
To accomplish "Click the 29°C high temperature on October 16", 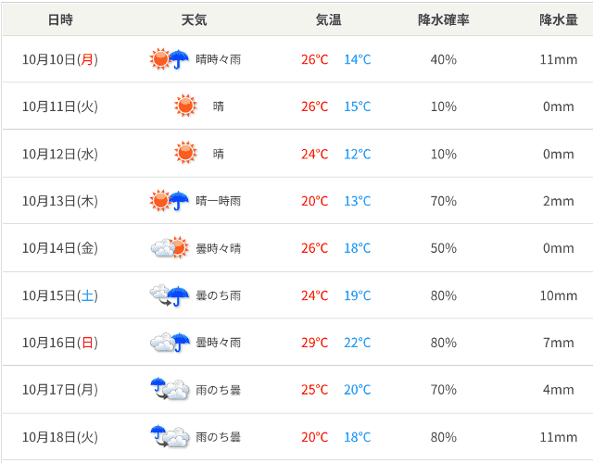I will [314, 343].
